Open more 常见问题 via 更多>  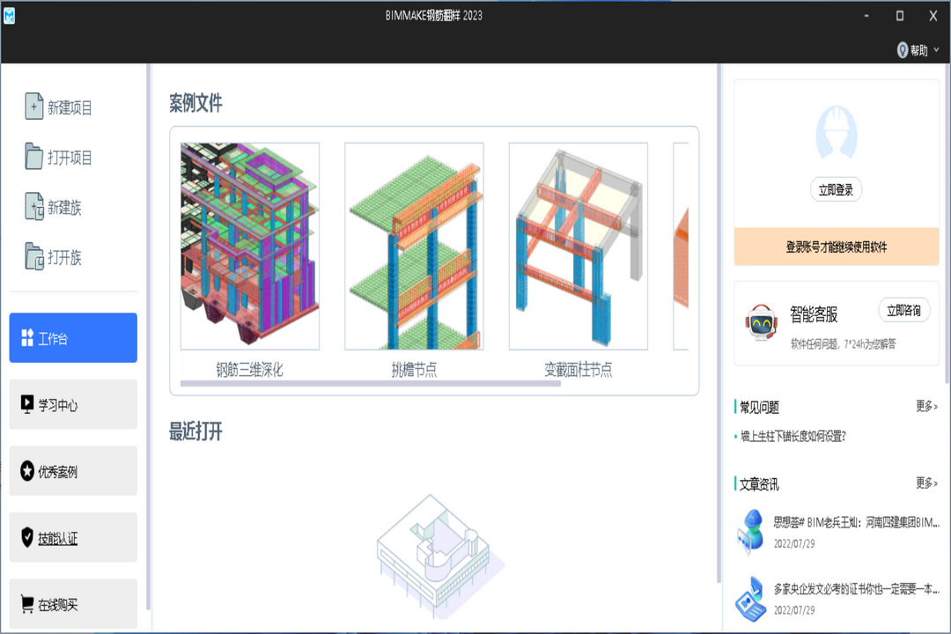click(x=925, y=406)
